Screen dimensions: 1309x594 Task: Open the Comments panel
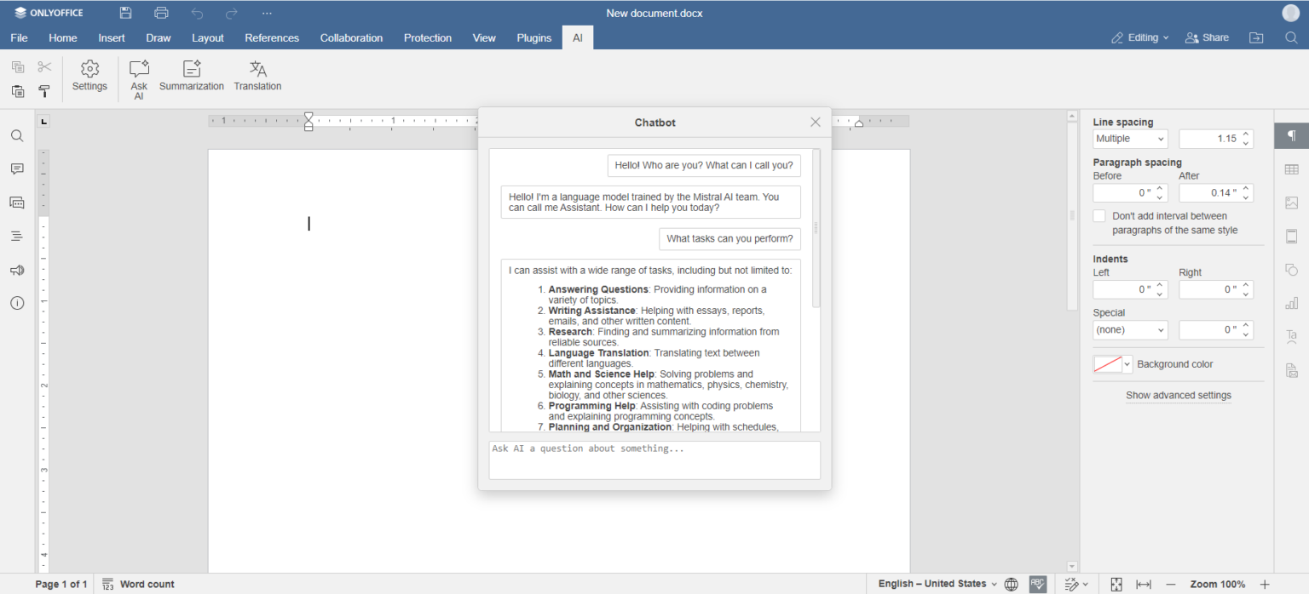point(16,168)
